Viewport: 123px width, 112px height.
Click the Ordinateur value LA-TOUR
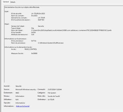tap(51, 100)
